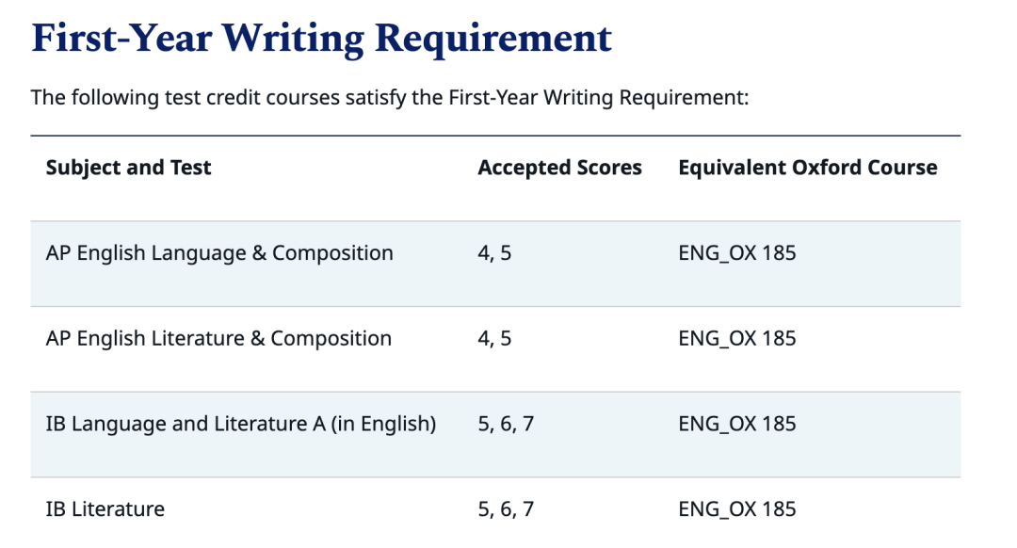Click ENG_OX 185 in the IB Literature row
Image resolution: width=1017 pixels, height=548 pixels.
pos(736,509)
